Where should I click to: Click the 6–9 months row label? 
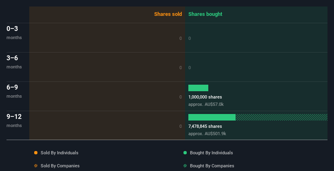pyautogui.click(x=14, y=91)
